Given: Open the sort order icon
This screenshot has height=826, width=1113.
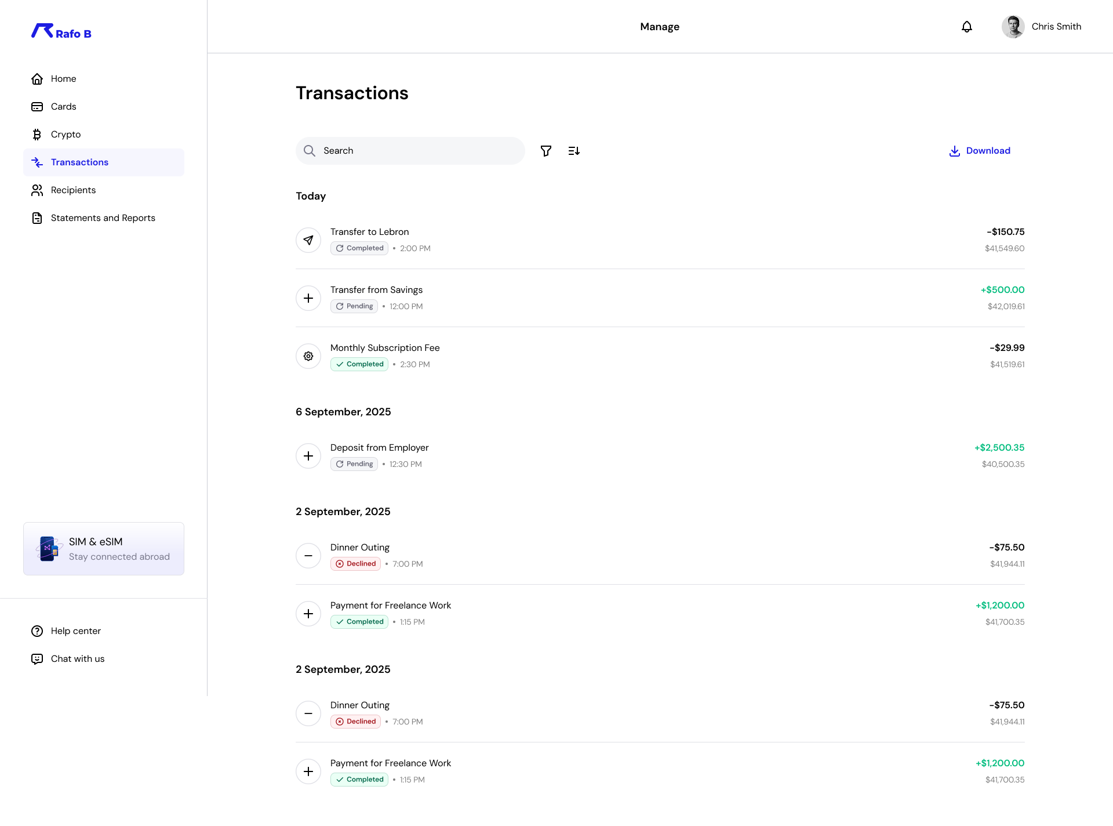Looking at the screenshot, I should (x=574, y=151).
